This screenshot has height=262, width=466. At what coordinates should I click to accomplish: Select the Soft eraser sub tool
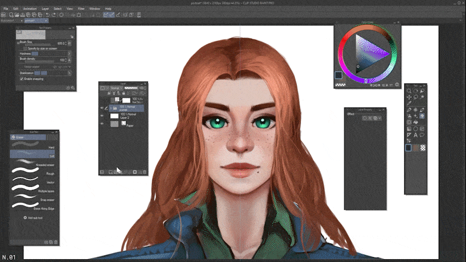34,154
